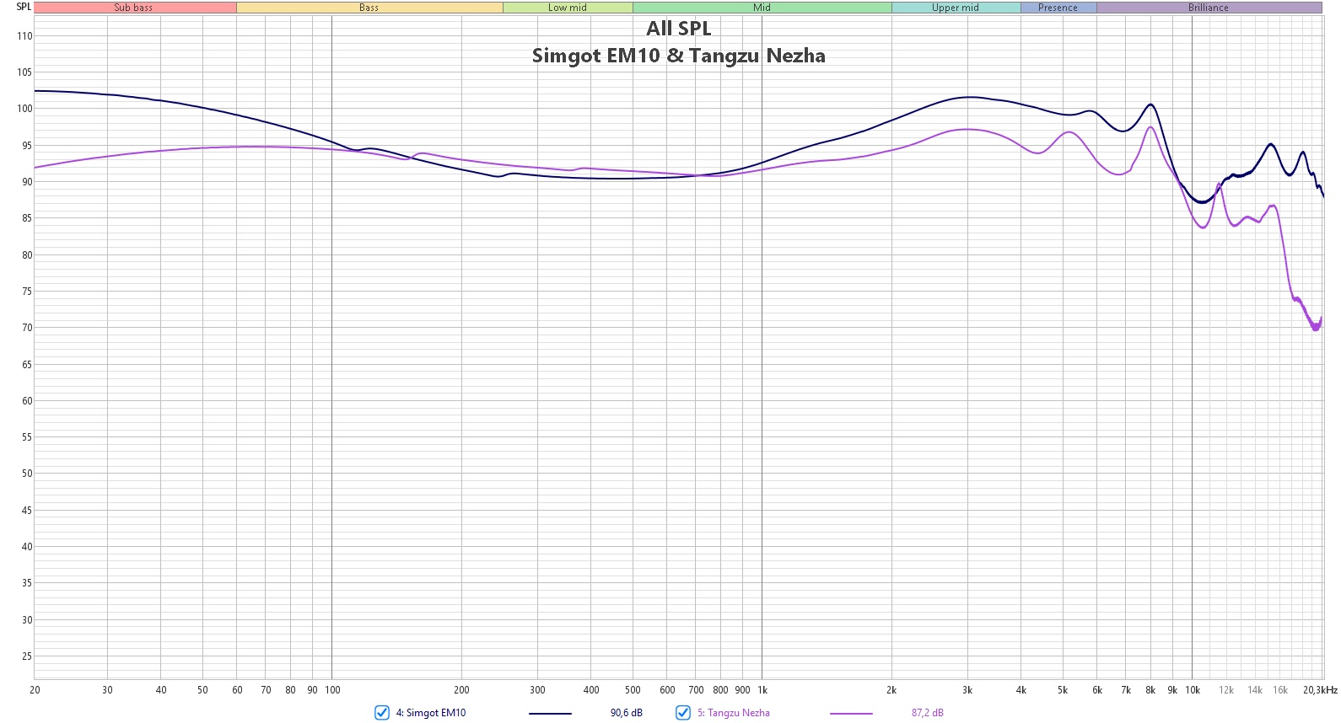
Task: Click the Mid frequency band label
Action: tap(762, 8)
